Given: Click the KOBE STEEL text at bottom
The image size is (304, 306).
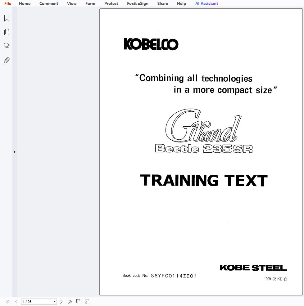Looking at the screenshot, I should click(x=253, y=268).
